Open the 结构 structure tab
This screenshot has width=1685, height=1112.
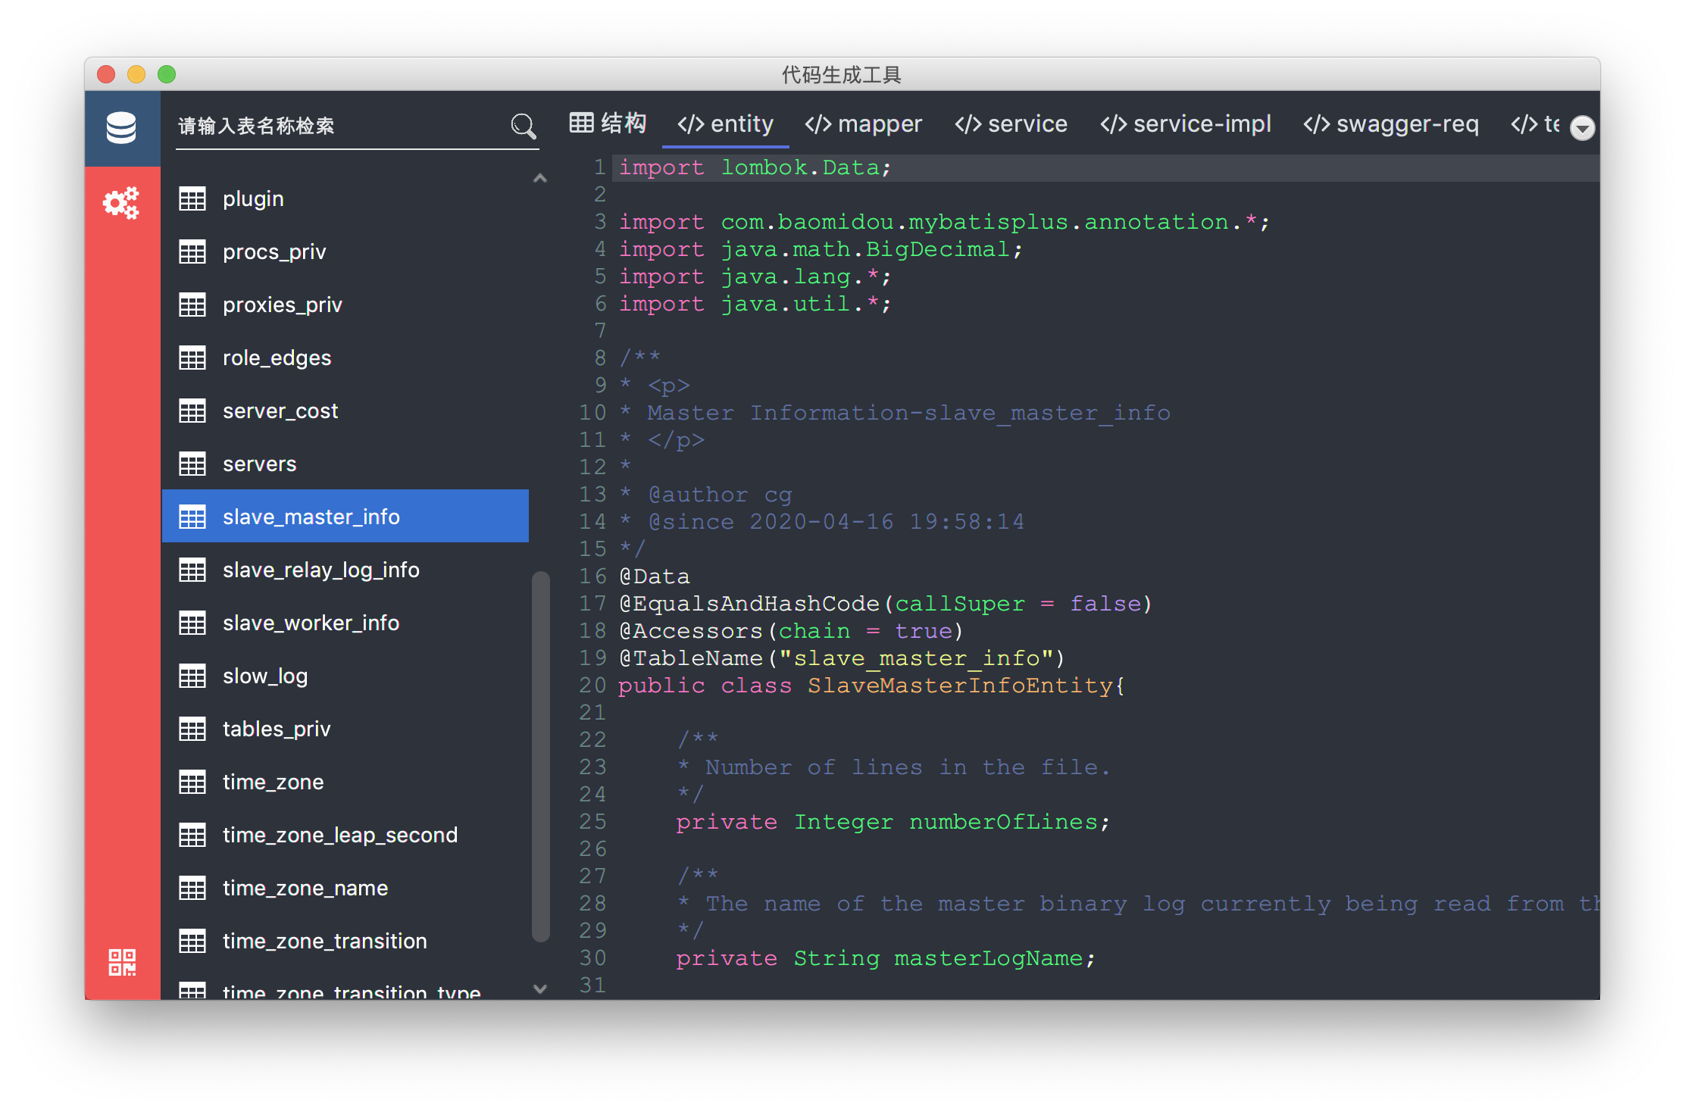608,123
